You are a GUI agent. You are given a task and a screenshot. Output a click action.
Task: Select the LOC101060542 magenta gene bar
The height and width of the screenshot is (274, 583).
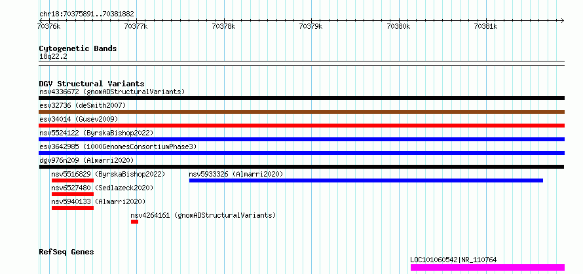[487, 267]
